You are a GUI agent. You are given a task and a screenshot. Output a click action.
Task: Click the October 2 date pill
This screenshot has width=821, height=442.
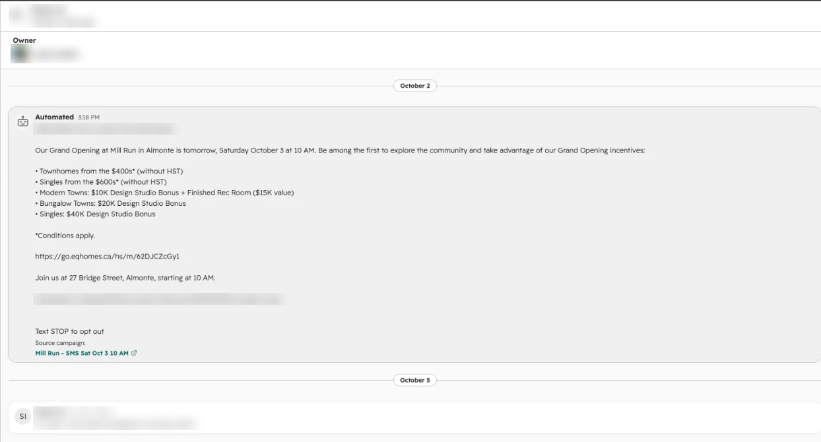point(414,86)
